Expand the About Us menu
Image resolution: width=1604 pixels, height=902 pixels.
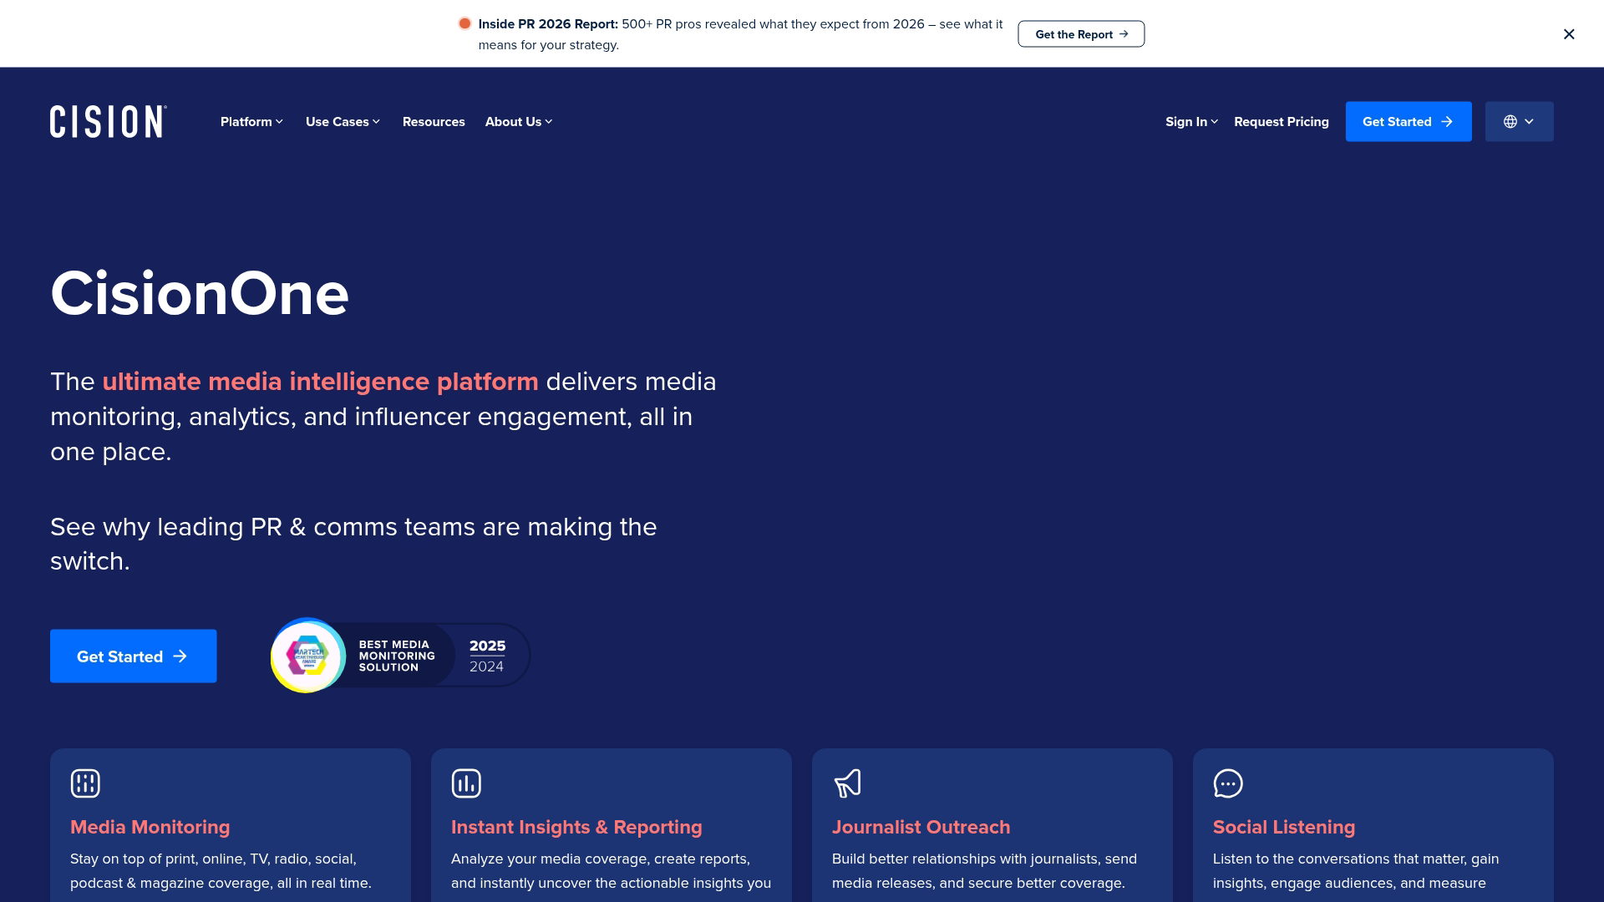pos(518,122)
